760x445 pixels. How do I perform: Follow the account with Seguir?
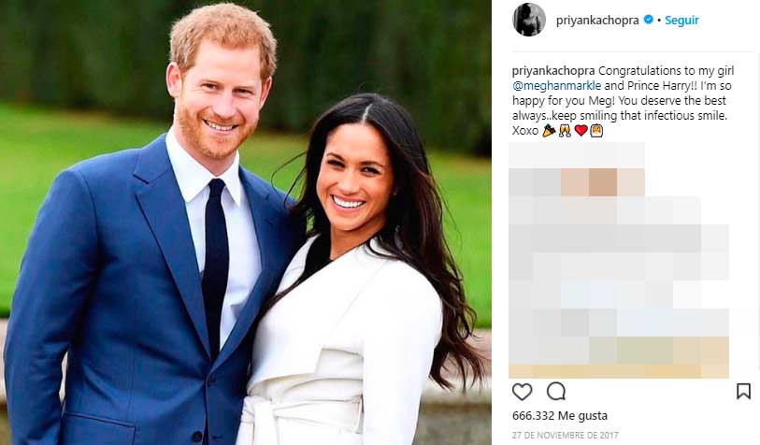point(681,21)
